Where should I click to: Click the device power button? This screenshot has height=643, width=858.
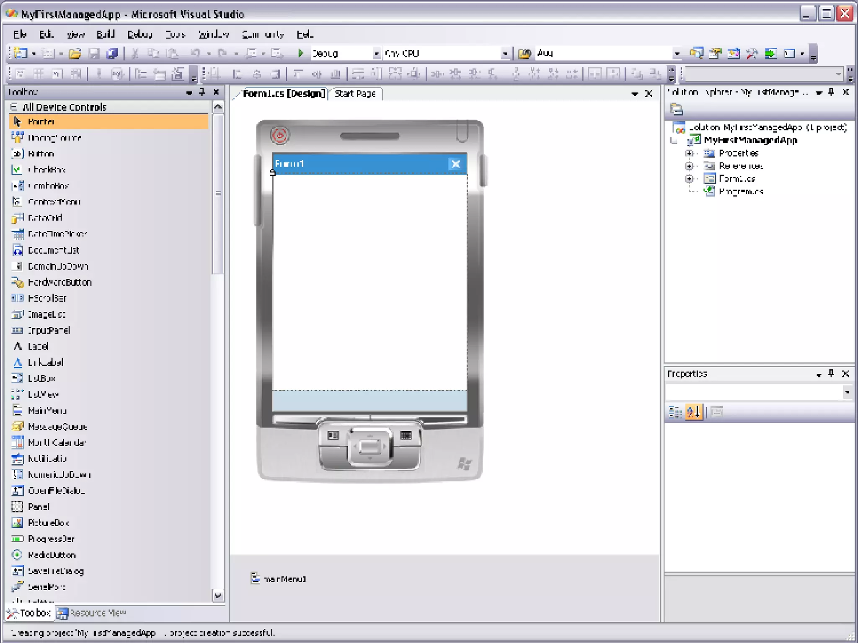[279, 135]
